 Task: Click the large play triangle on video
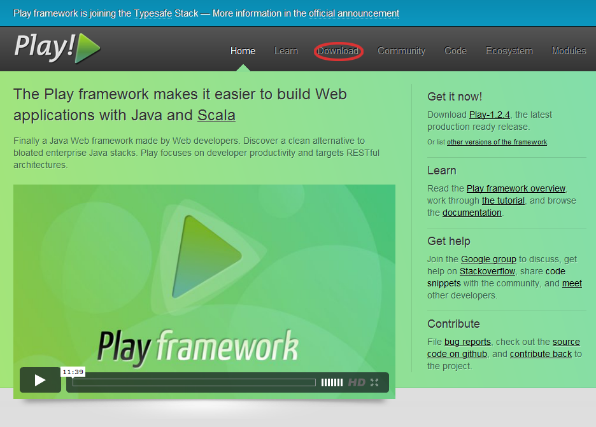coord(208,256)
